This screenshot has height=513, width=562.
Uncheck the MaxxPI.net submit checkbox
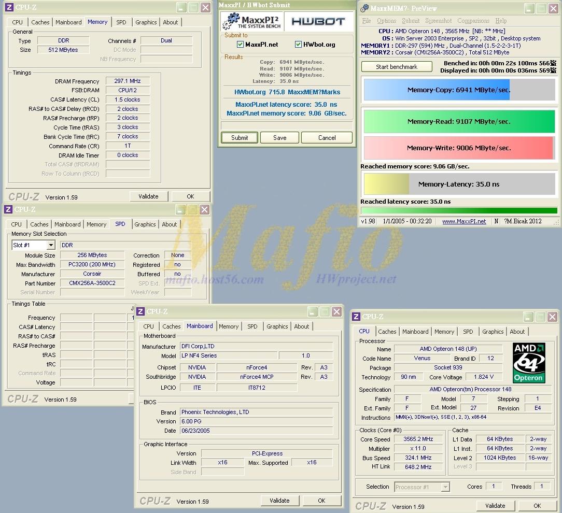click(x=240, y=45)
